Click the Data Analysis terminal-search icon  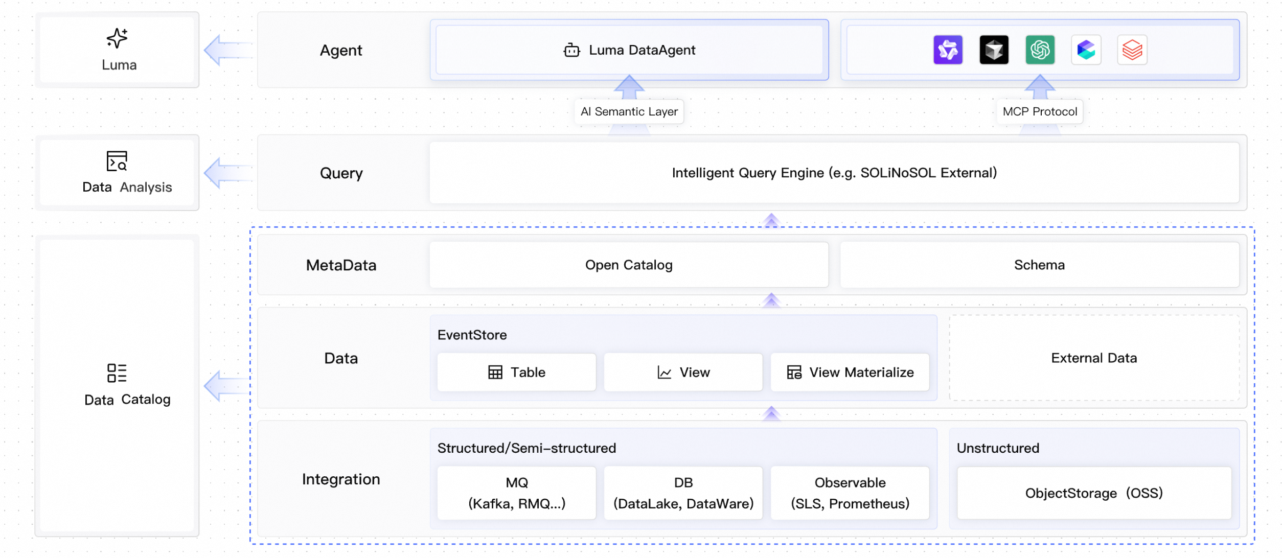pyautogui.click(x=117, y=161)
